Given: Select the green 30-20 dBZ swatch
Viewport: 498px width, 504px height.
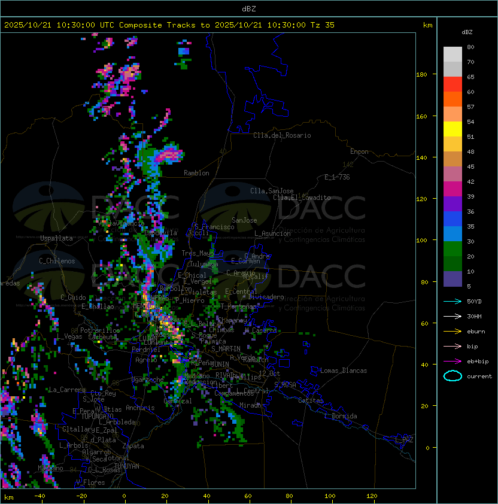Looking at the screenshot, I should [453, 248].
